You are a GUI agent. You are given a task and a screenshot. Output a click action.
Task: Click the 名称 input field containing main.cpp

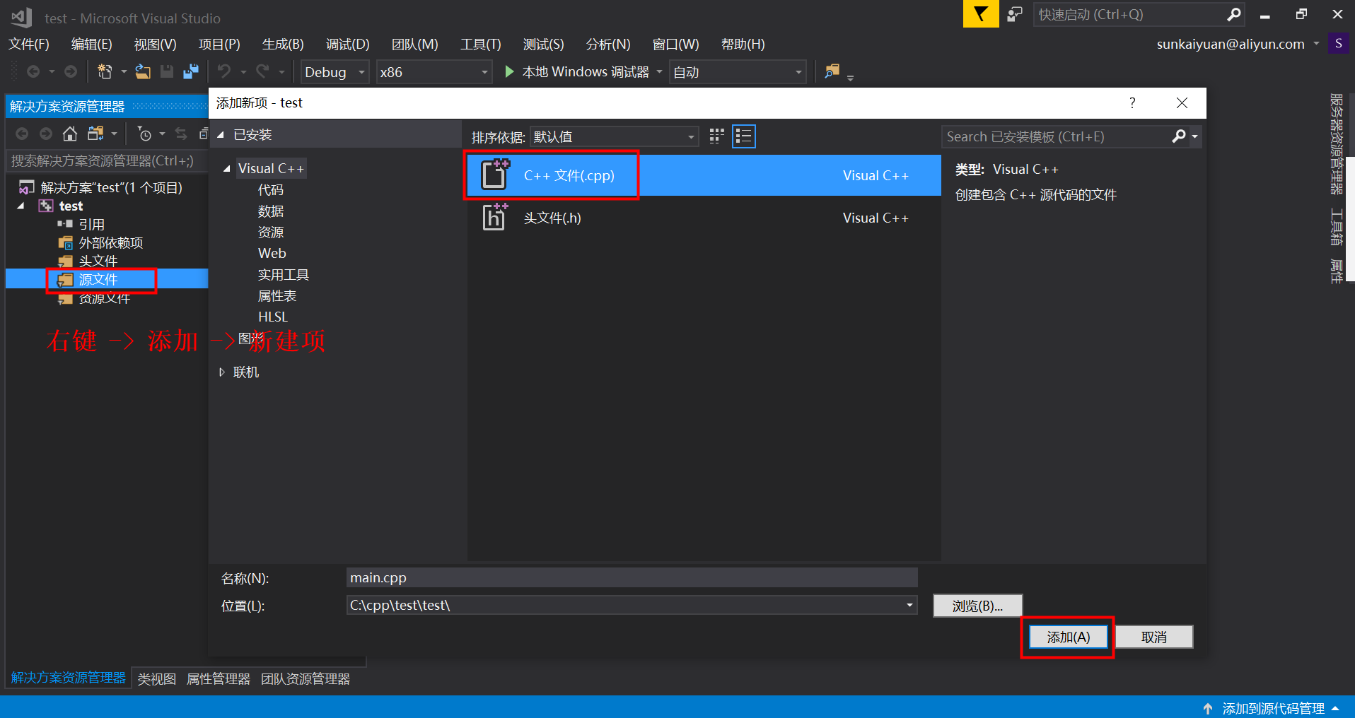(632, 577)
